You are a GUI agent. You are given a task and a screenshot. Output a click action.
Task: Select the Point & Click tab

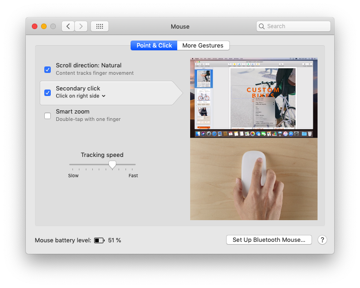154,46
